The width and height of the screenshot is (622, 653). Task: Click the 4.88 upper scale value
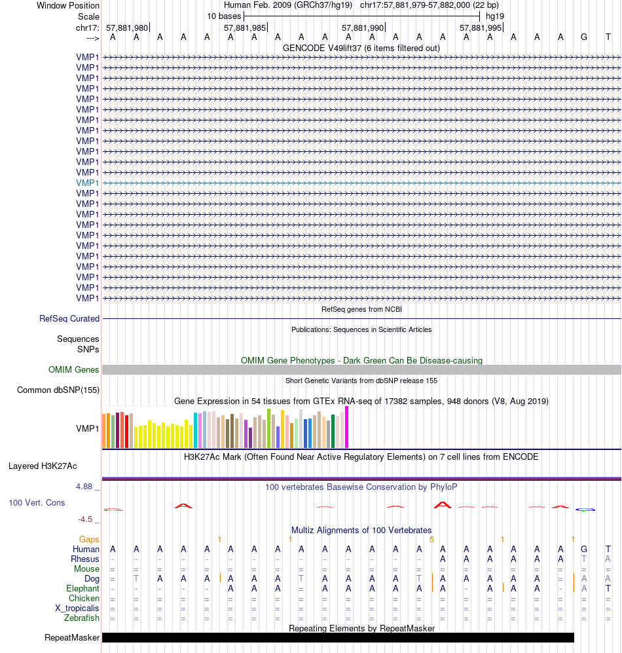(x=84, y=487)
